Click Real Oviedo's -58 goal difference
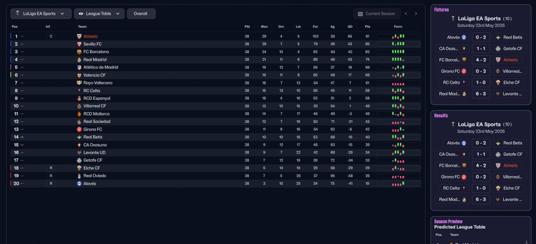Image resolution: width=536 pixels, height=244 pixels. point(350,176)
